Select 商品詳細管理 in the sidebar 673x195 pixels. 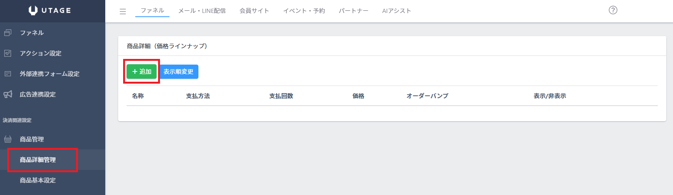(38, 160)
